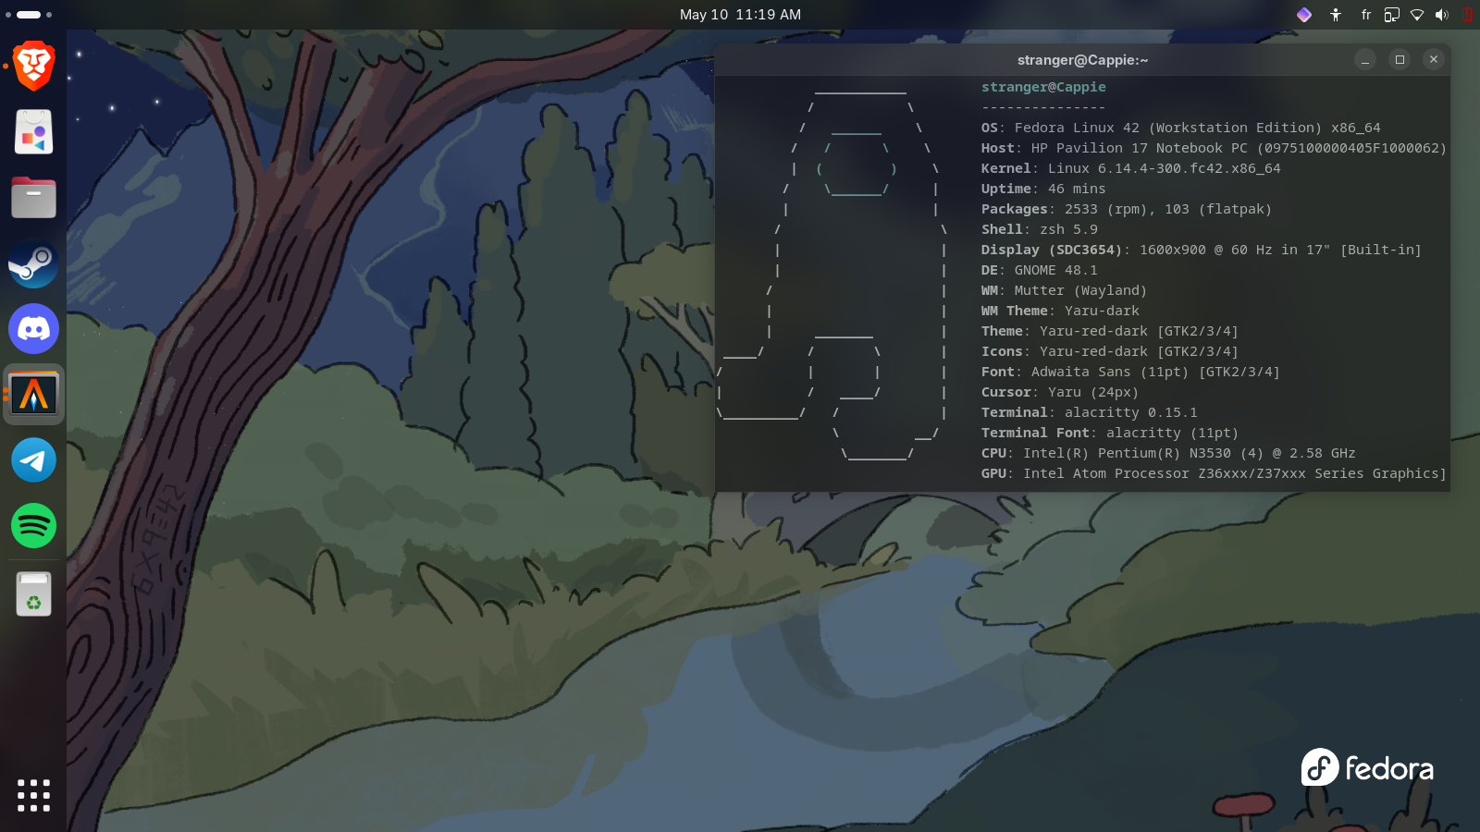Show Applications grid button
This screenshot has height=832, width=1480.
(x=33, y=795)
